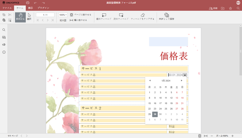Click the Select cursor tool
The width and height of the screenshot is (242, 138).
point(29,17)
